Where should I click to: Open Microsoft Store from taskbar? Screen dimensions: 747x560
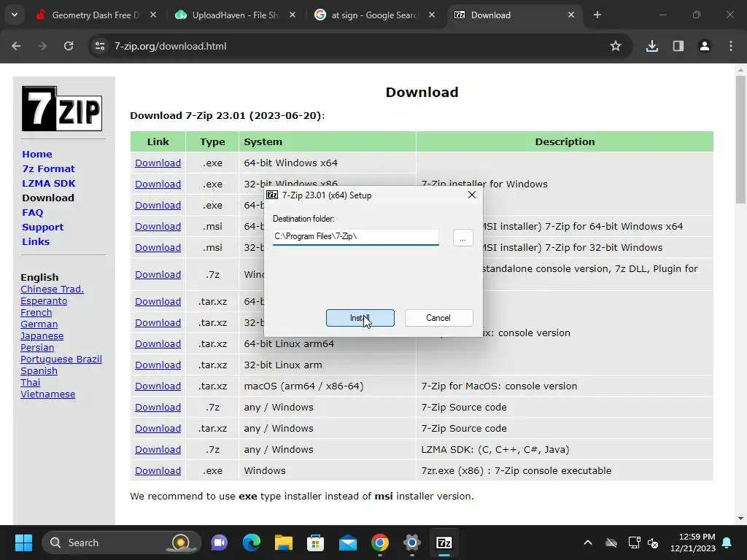pos(315,542)
